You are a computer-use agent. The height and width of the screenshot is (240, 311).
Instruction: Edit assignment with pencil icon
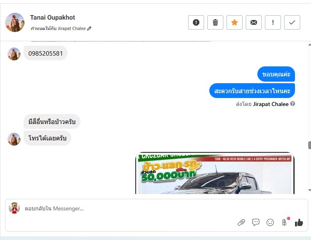click(89, 28)
